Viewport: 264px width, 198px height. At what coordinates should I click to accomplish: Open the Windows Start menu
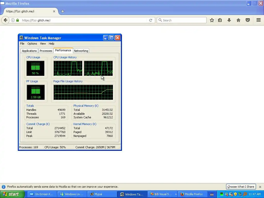pos(12,194)
